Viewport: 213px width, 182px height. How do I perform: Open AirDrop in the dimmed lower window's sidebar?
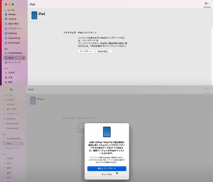pyautogui.click(x=9, y=104)
